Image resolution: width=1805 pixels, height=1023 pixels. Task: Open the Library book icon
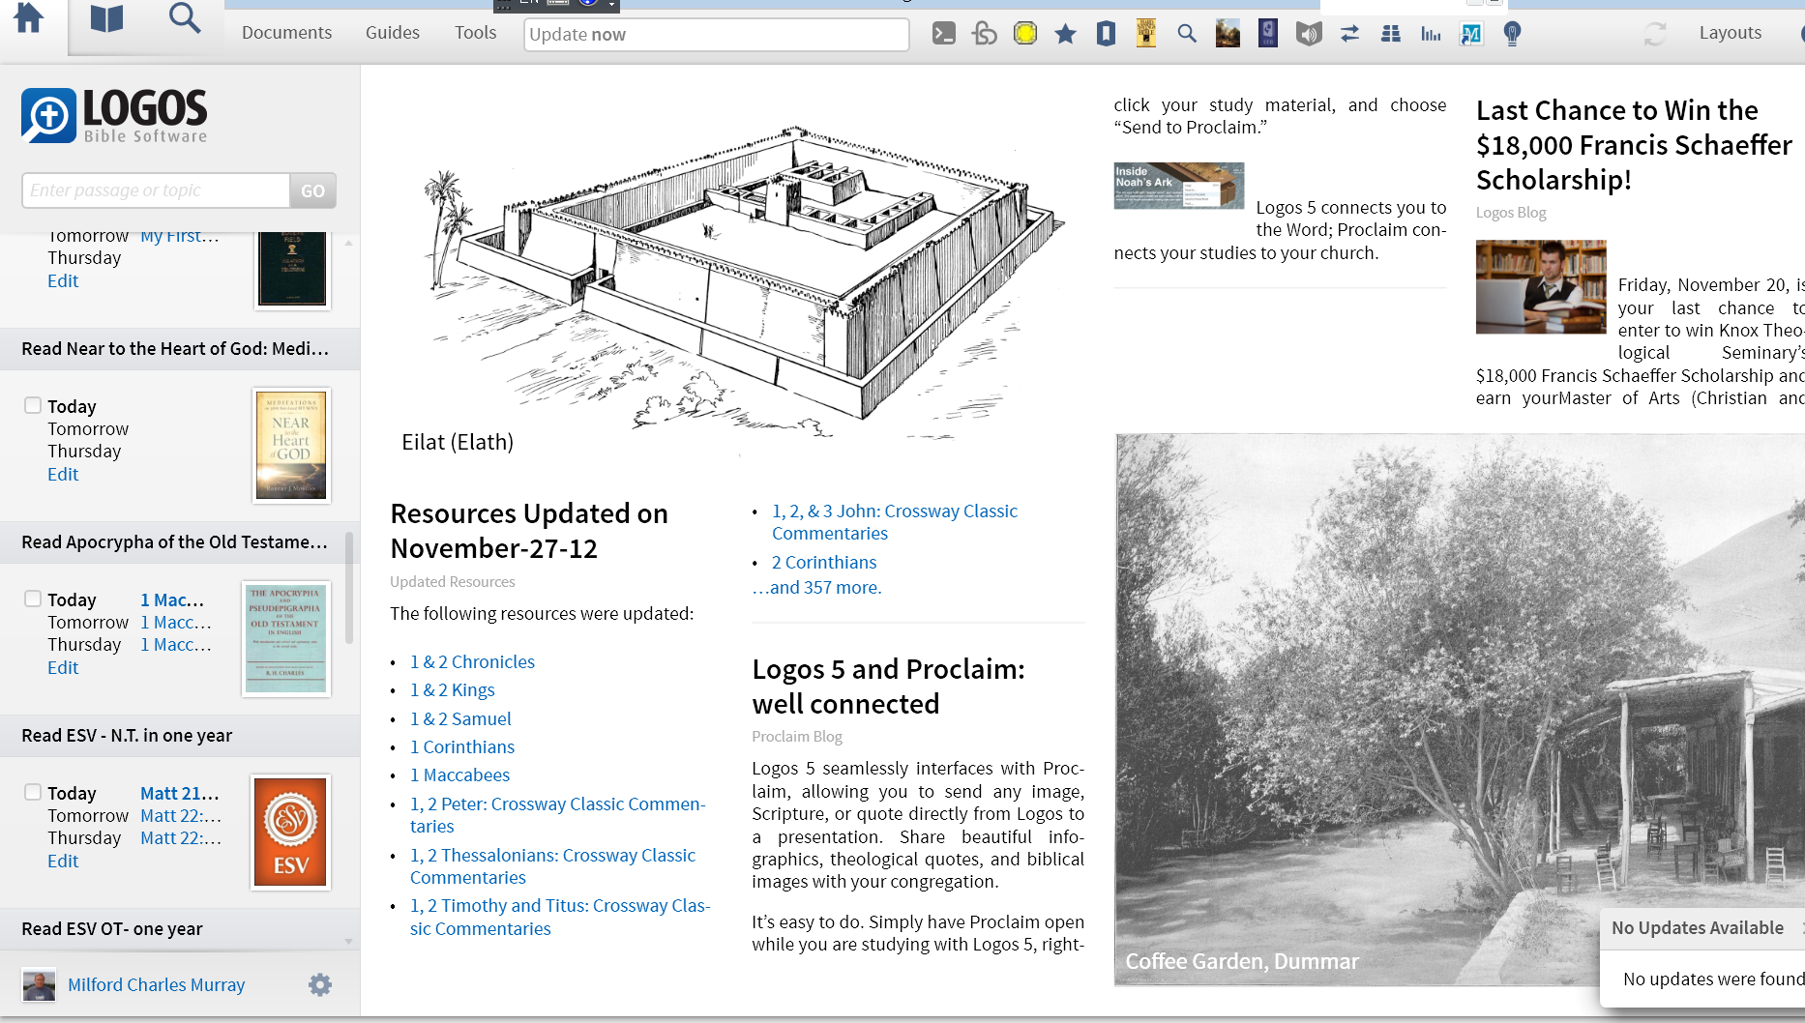pyautogui.click(x=106, y=19)
